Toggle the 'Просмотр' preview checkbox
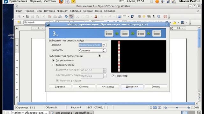 click(113, 76)
